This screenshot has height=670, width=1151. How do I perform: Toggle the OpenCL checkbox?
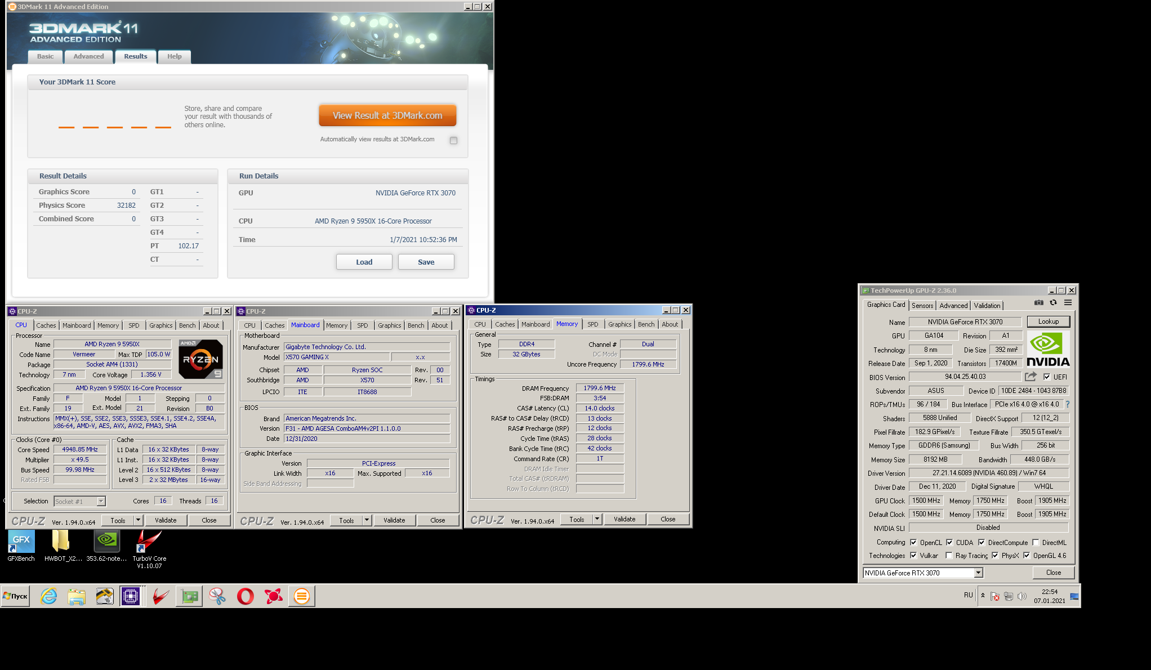click(x=913, y=542)
